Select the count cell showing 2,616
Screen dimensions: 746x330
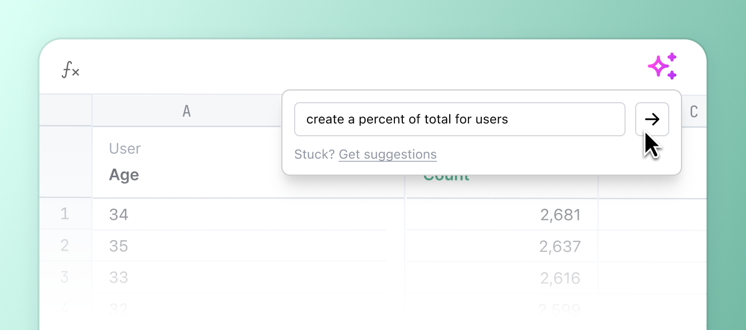501,278
